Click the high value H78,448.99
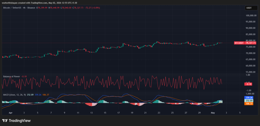The width and height of the screenshot is (260, 126). [x=54, y=8]
